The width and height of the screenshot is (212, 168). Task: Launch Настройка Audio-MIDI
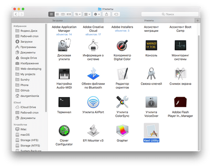(x=64, y=74)
